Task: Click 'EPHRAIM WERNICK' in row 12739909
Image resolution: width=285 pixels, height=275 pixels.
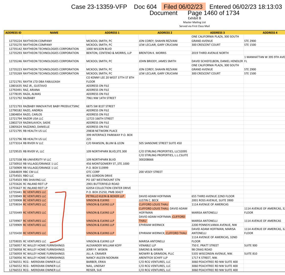Action: coord(152,225)
